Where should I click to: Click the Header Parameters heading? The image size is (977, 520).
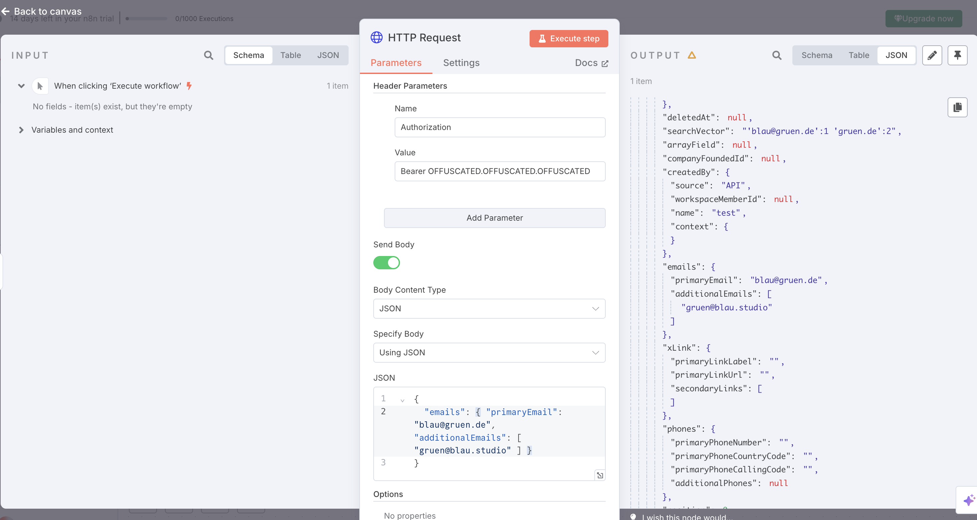[x=410, y=86]
